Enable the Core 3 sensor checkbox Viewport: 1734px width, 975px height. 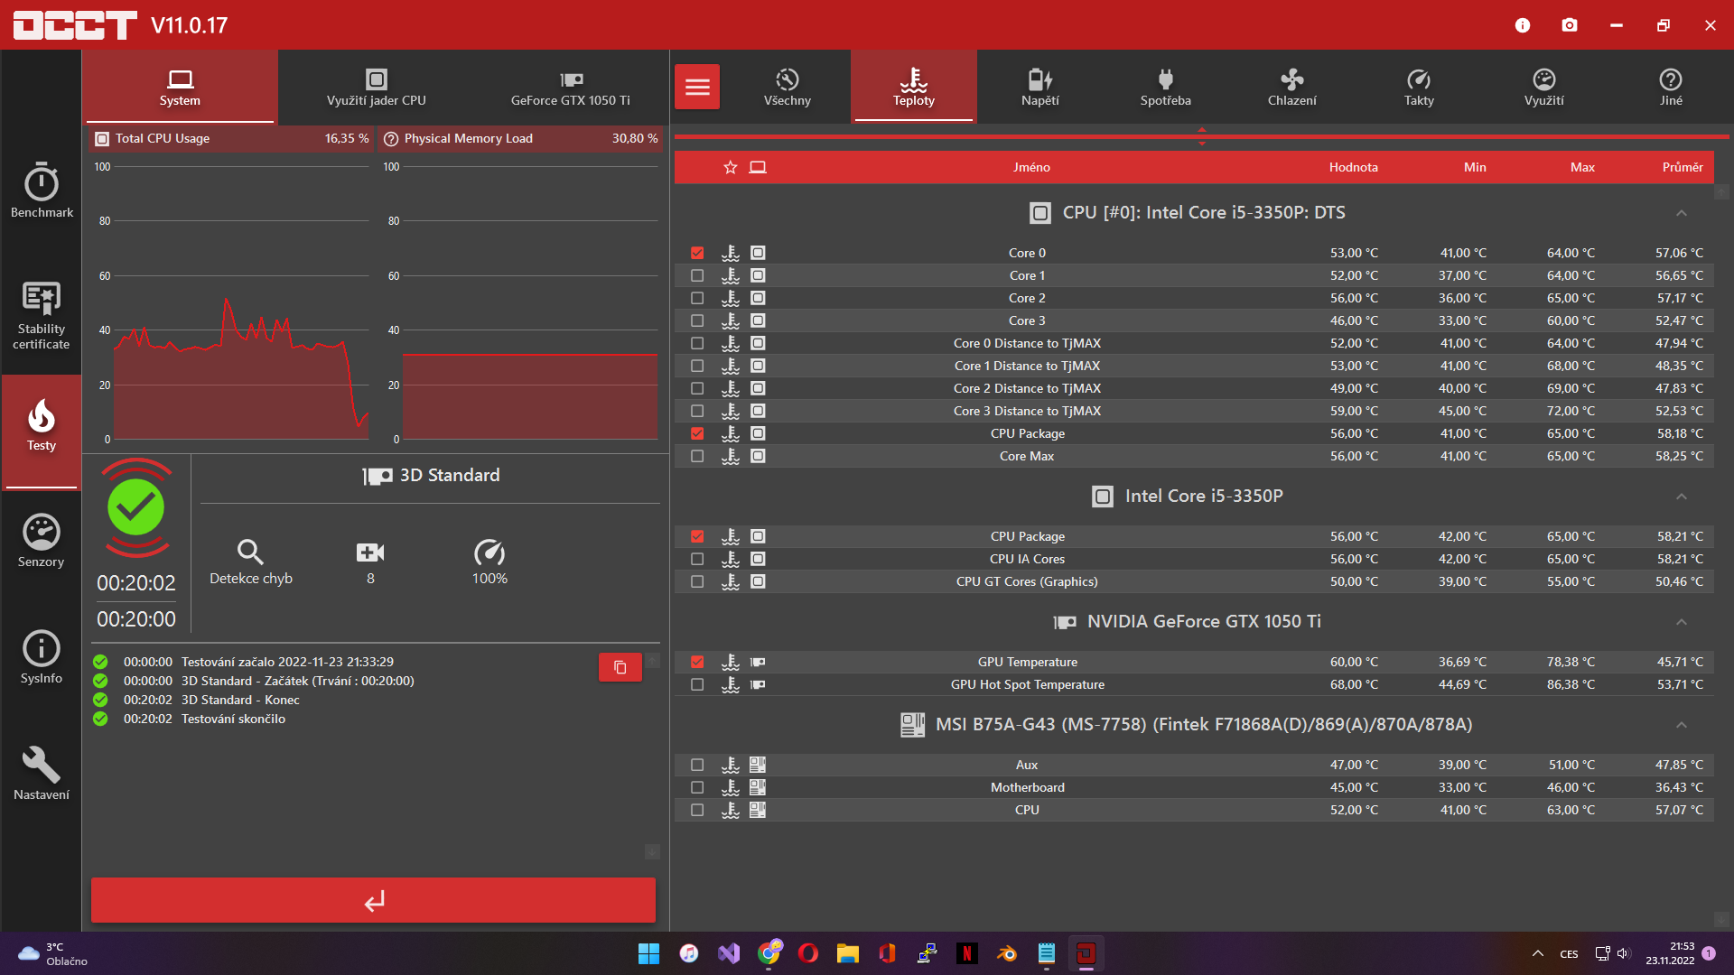pyautogui.click(x=697, y=320)
